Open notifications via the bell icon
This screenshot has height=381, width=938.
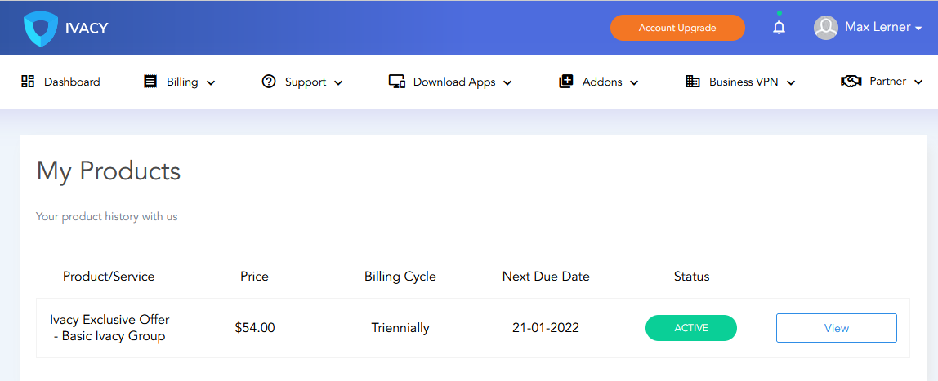coord(779,28)
